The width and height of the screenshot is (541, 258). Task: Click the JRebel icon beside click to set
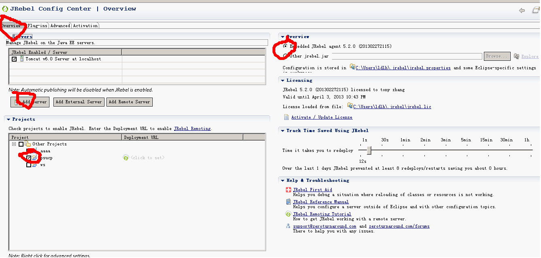click(126, 158)
